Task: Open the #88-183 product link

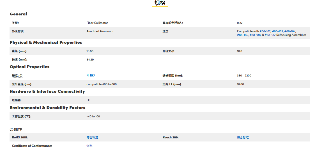Action: 277,31
